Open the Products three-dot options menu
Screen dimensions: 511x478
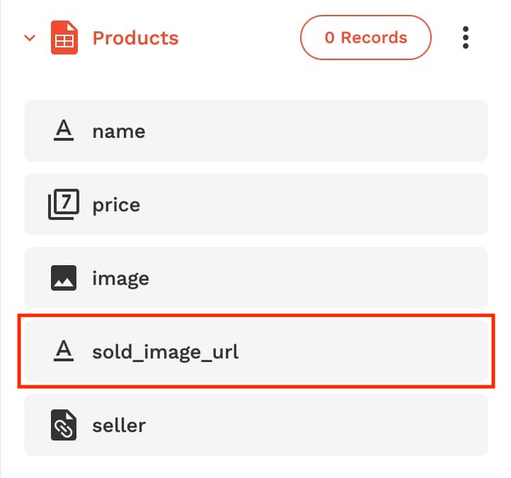[466, 37]
